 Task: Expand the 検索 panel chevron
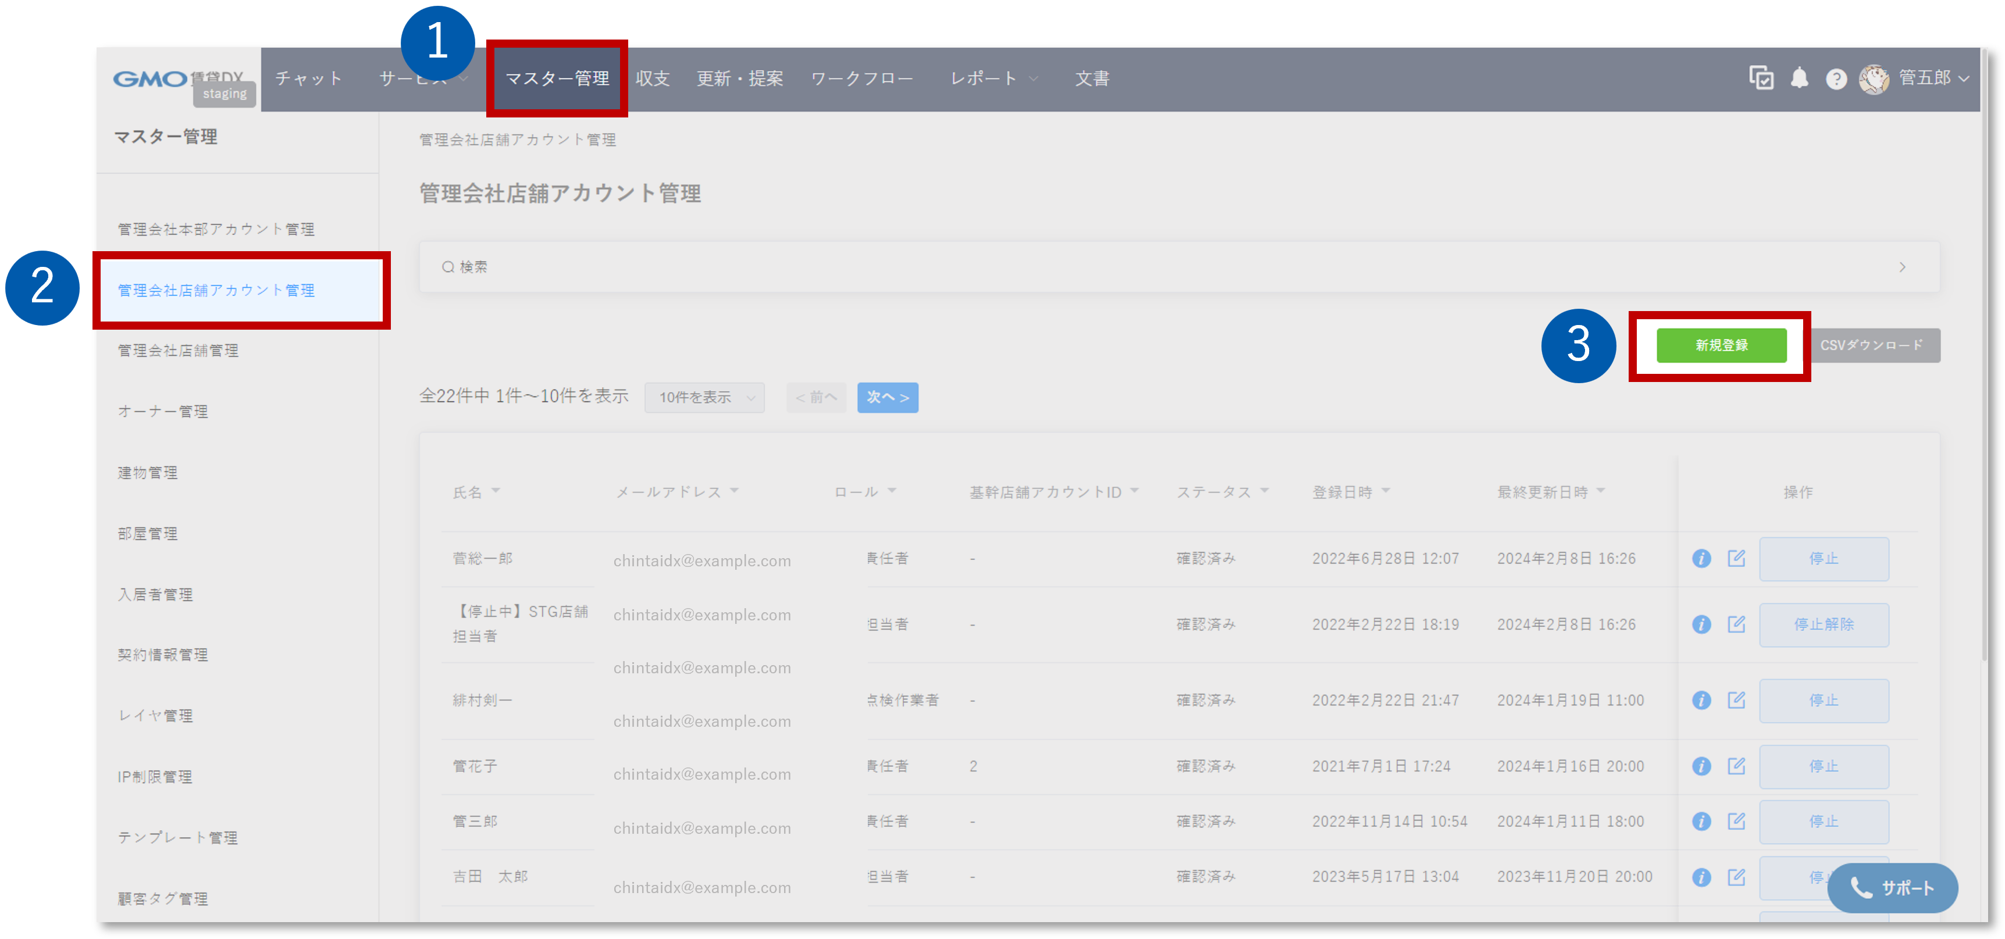[x=1902, y=267]
